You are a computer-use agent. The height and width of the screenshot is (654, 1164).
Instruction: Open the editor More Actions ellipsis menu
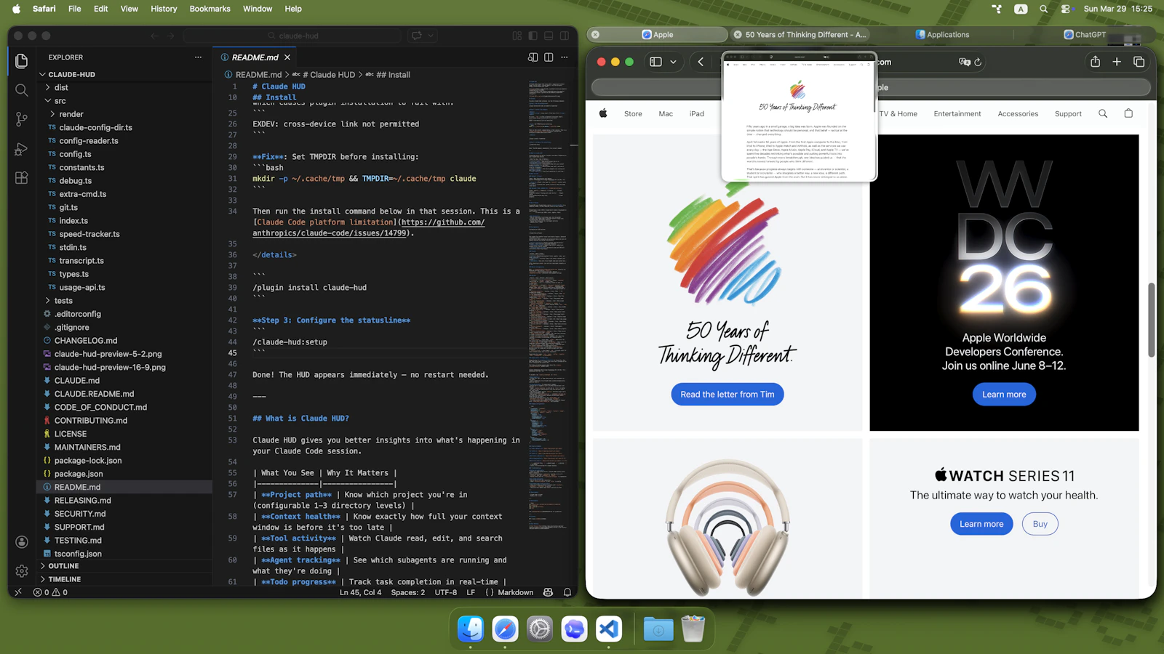(565, 57)
